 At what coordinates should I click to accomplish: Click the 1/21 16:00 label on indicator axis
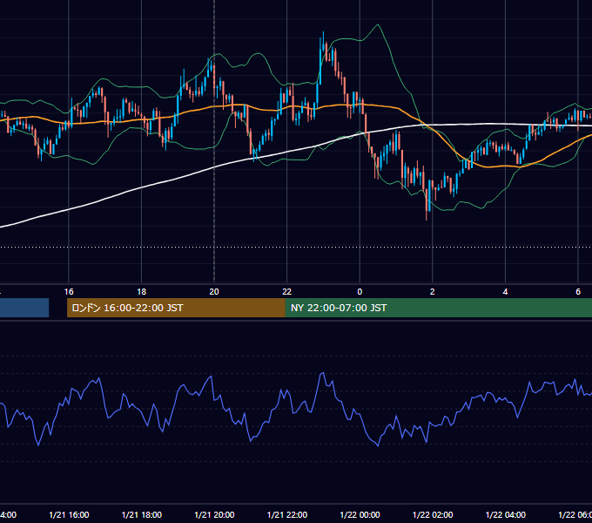[x=69, y=514]
